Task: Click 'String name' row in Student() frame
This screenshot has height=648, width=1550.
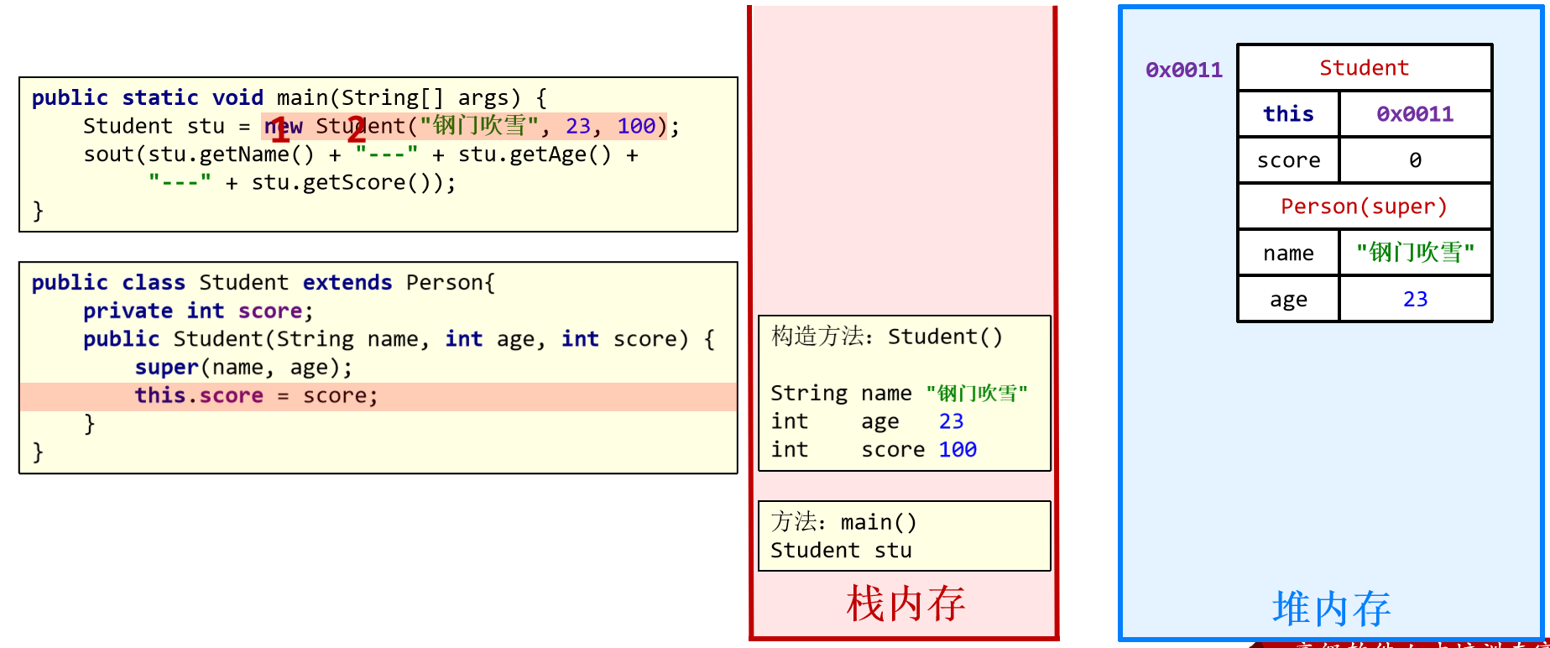Action: point(900,393)
